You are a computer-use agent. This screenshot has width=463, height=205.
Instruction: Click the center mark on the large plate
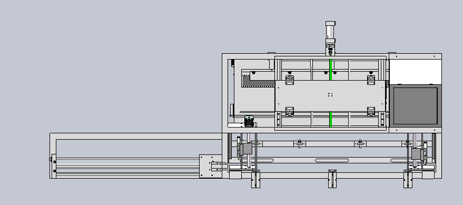[330, 94]
